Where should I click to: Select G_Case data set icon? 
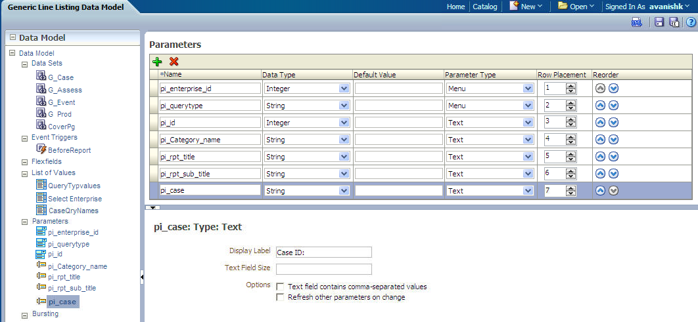point(41,76)
